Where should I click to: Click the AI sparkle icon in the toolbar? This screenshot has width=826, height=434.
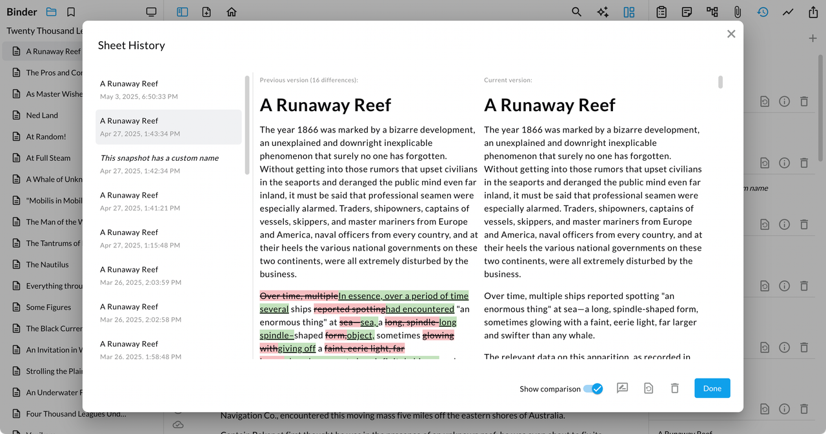click(x=603, y=12)
